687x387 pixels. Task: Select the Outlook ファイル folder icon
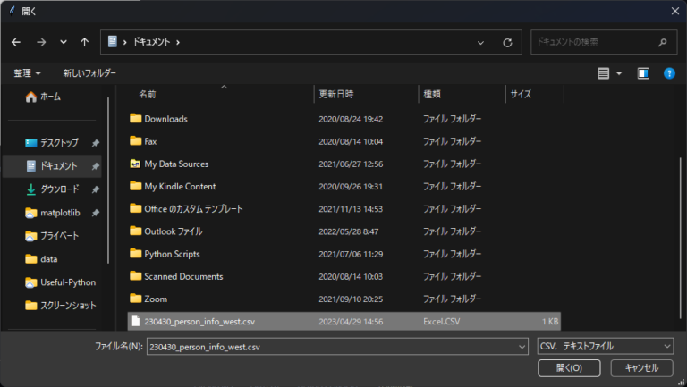(135, 231)
